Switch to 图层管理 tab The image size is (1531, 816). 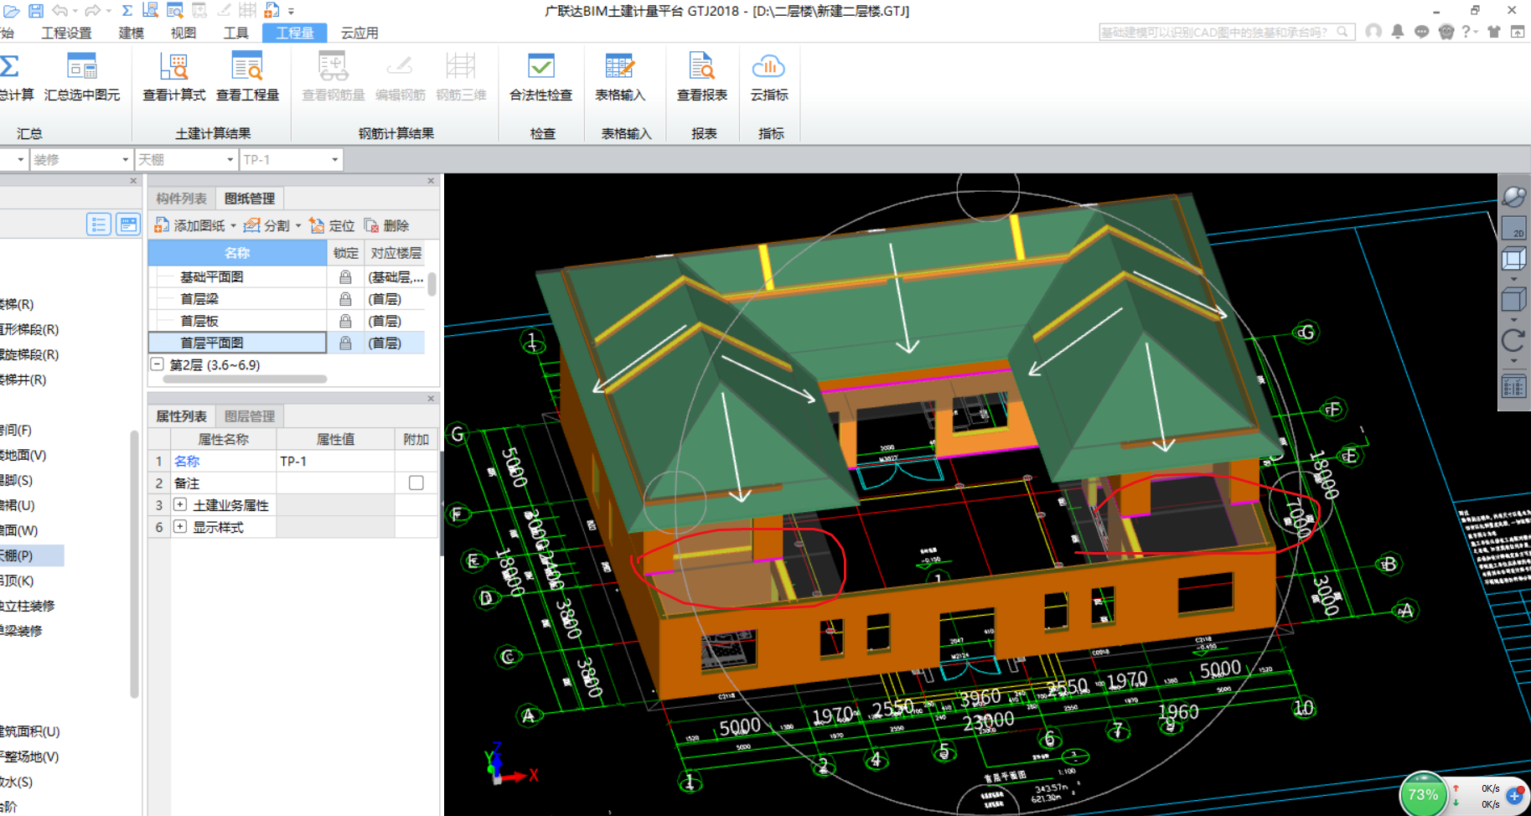click(249, 416)
